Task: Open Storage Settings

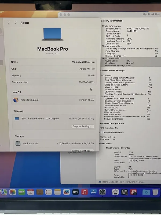Action: [82, 150]
